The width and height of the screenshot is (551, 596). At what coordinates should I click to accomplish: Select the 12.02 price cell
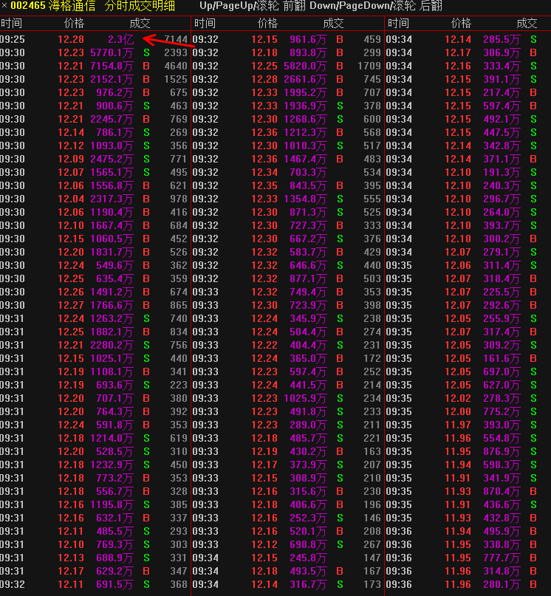tap(458, 399)
